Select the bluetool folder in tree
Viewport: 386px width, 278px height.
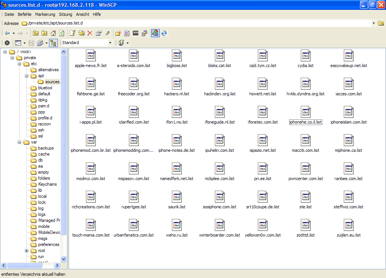point(45,88)
